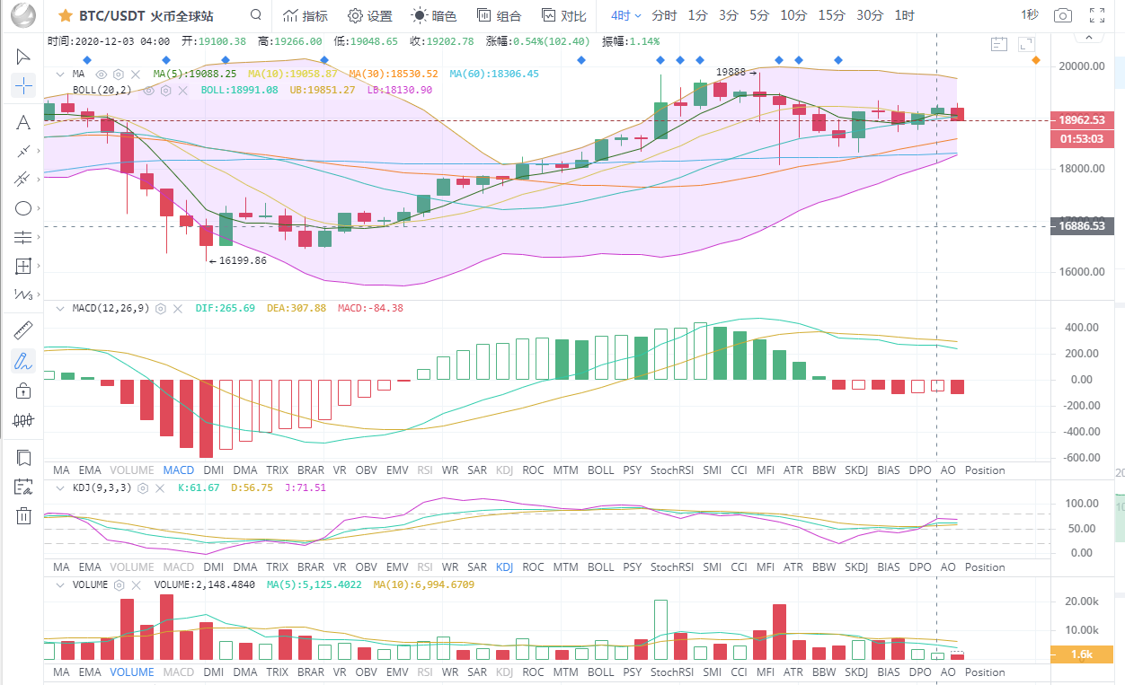Remove the MACD indicator with X
The height and width of the screenshot is (685, 1125).
click(178, 308)
